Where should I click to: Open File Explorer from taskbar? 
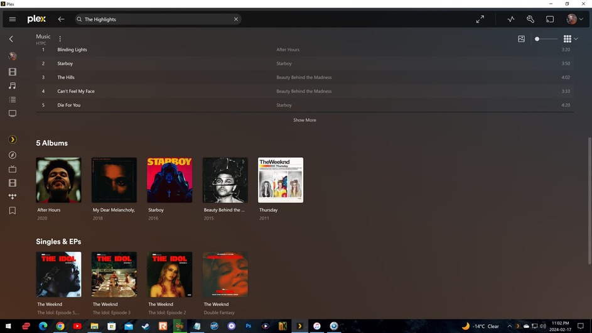94,326
